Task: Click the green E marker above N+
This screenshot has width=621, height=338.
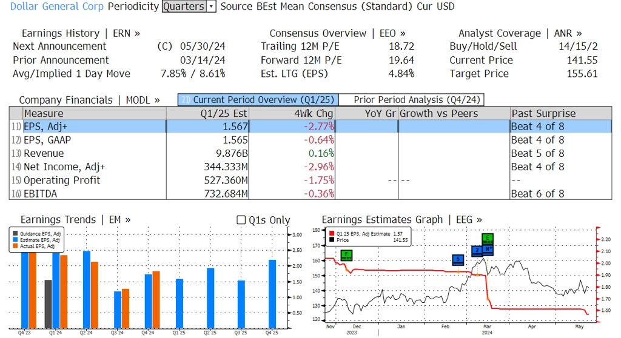Action: point(488,239)
